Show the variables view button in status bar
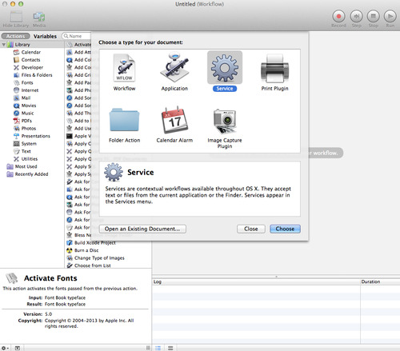Screen dimensions: 400x351 pos(170,348)
